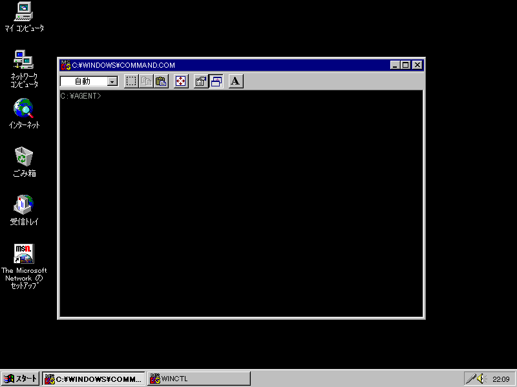Viewport: 517px width, 387px height.
Task: Open the Font settings icon (A)
Action: coord(236,81)
